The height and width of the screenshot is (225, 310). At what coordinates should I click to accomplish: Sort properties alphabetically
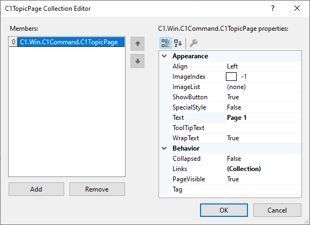pyautogui.click(x=178, y=43)
